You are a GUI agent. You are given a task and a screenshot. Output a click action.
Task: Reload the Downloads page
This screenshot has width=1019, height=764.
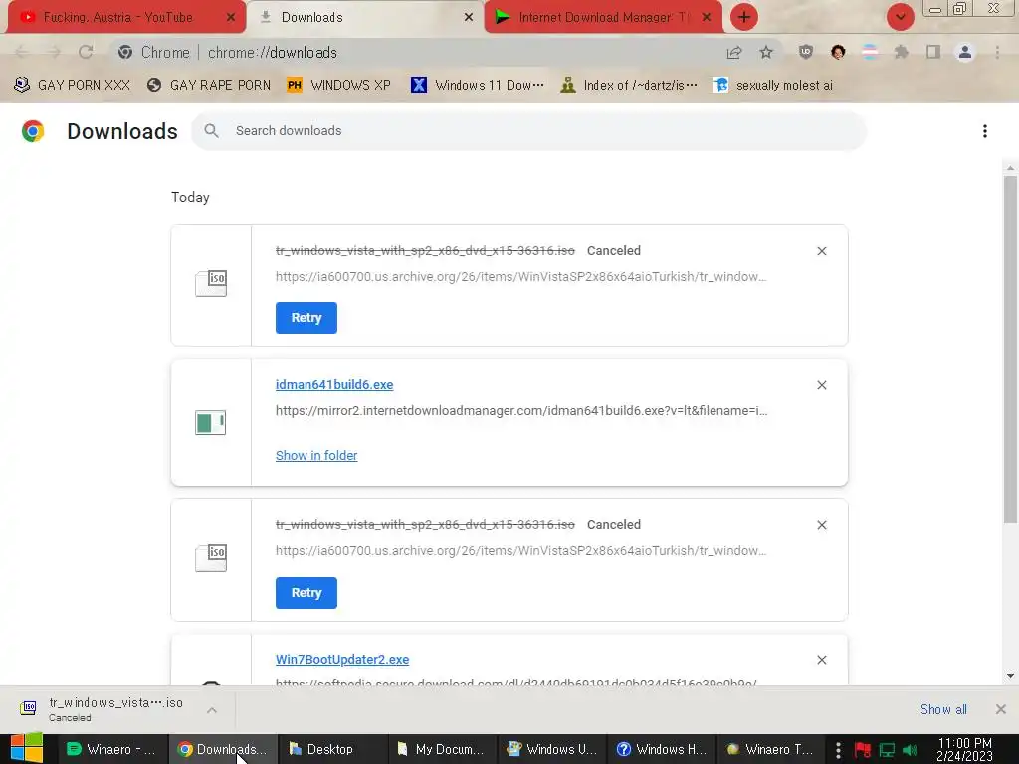tap(86, 52)
